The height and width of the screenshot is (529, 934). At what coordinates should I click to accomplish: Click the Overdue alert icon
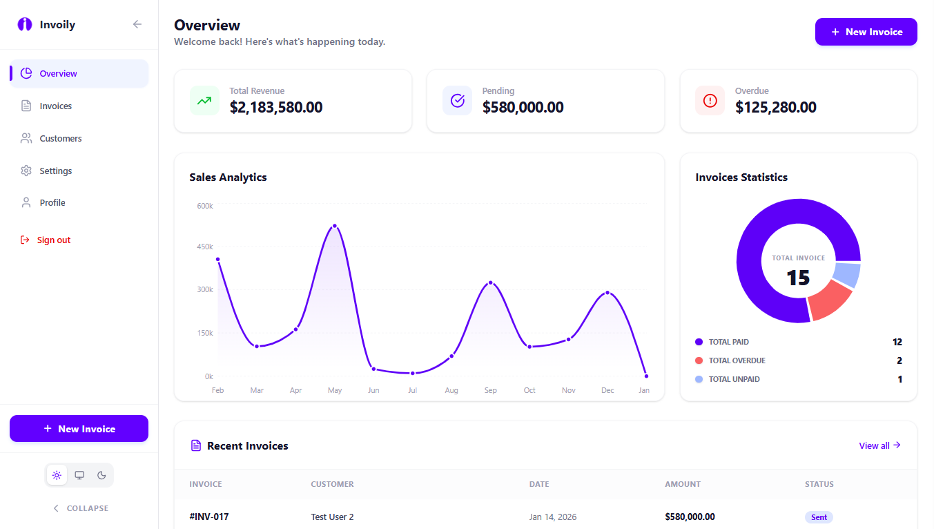click(x=710, y=101)
